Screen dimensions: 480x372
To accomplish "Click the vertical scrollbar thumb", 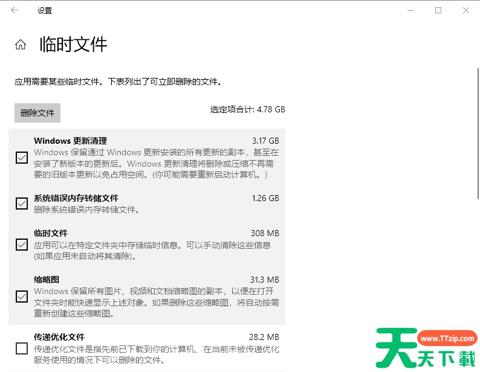I will click(x=478, y=133).
